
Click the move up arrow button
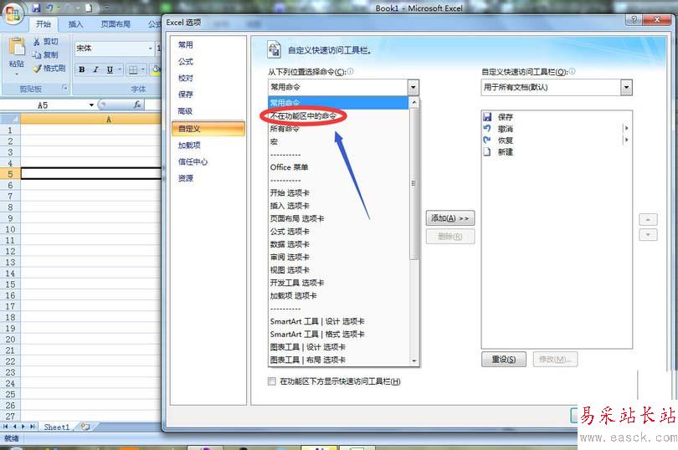click(x=648, y=220)
